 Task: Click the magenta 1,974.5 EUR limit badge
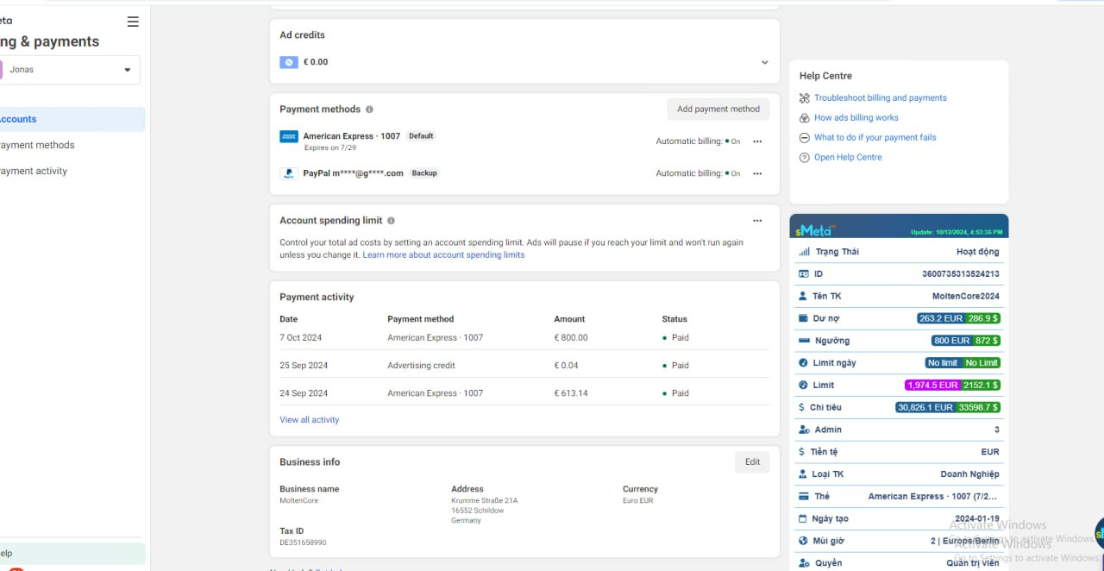(932, 385)
